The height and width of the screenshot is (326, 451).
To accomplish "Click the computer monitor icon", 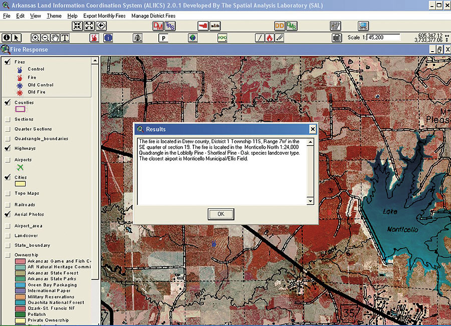I will (363, 26).
